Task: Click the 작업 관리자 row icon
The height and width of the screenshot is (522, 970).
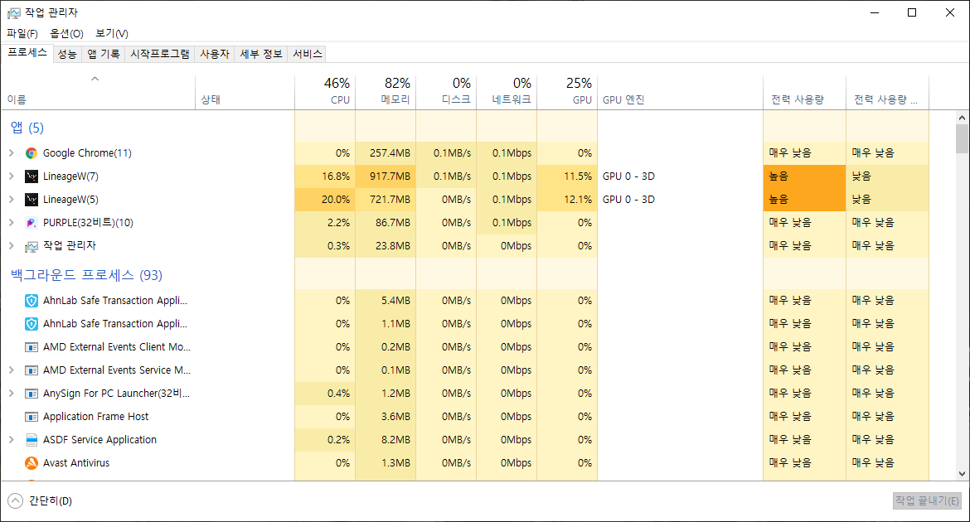Action: (x=31, y=246)
